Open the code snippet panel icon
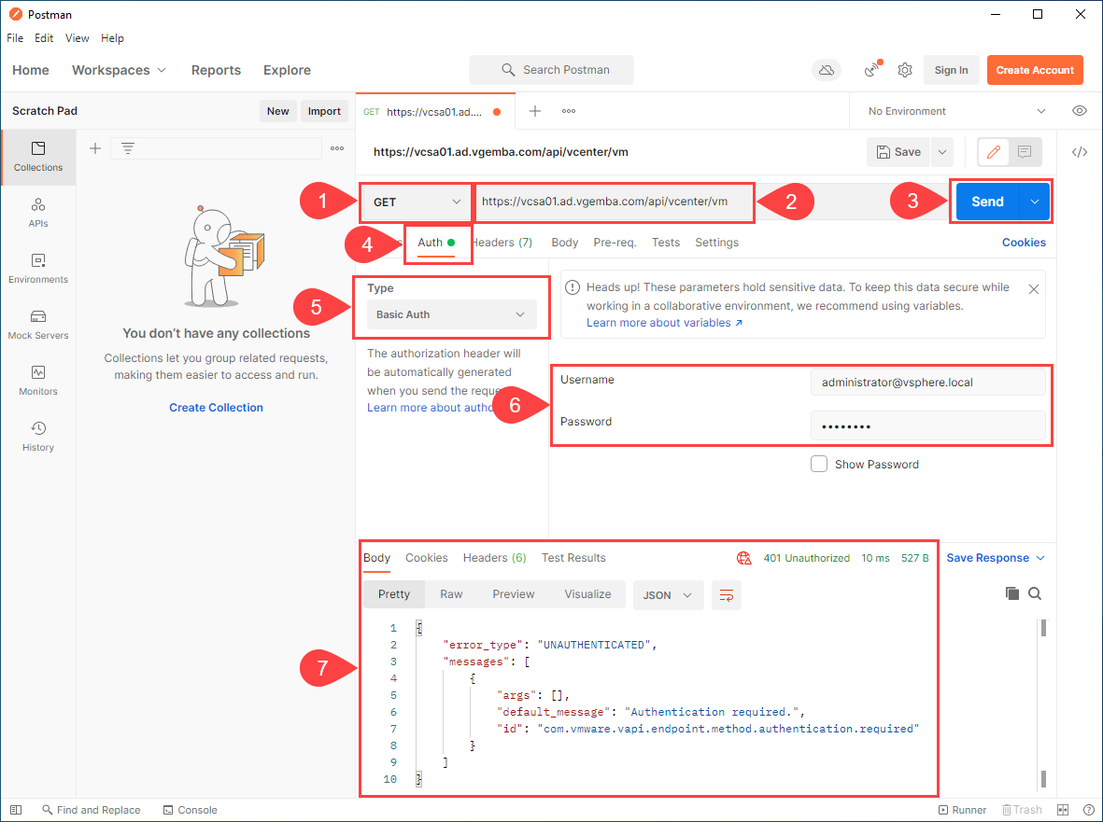This screenshot has height=822, width=1103. tap(1079, 152)
